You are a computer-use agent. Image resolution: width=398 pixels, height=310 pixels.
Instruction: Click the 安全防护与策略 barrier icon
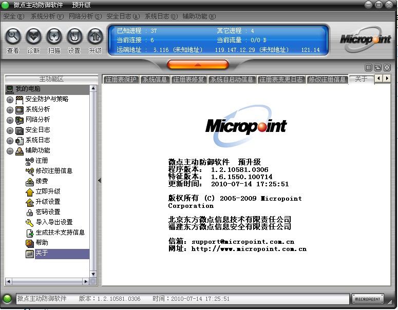tap(20, 100)
